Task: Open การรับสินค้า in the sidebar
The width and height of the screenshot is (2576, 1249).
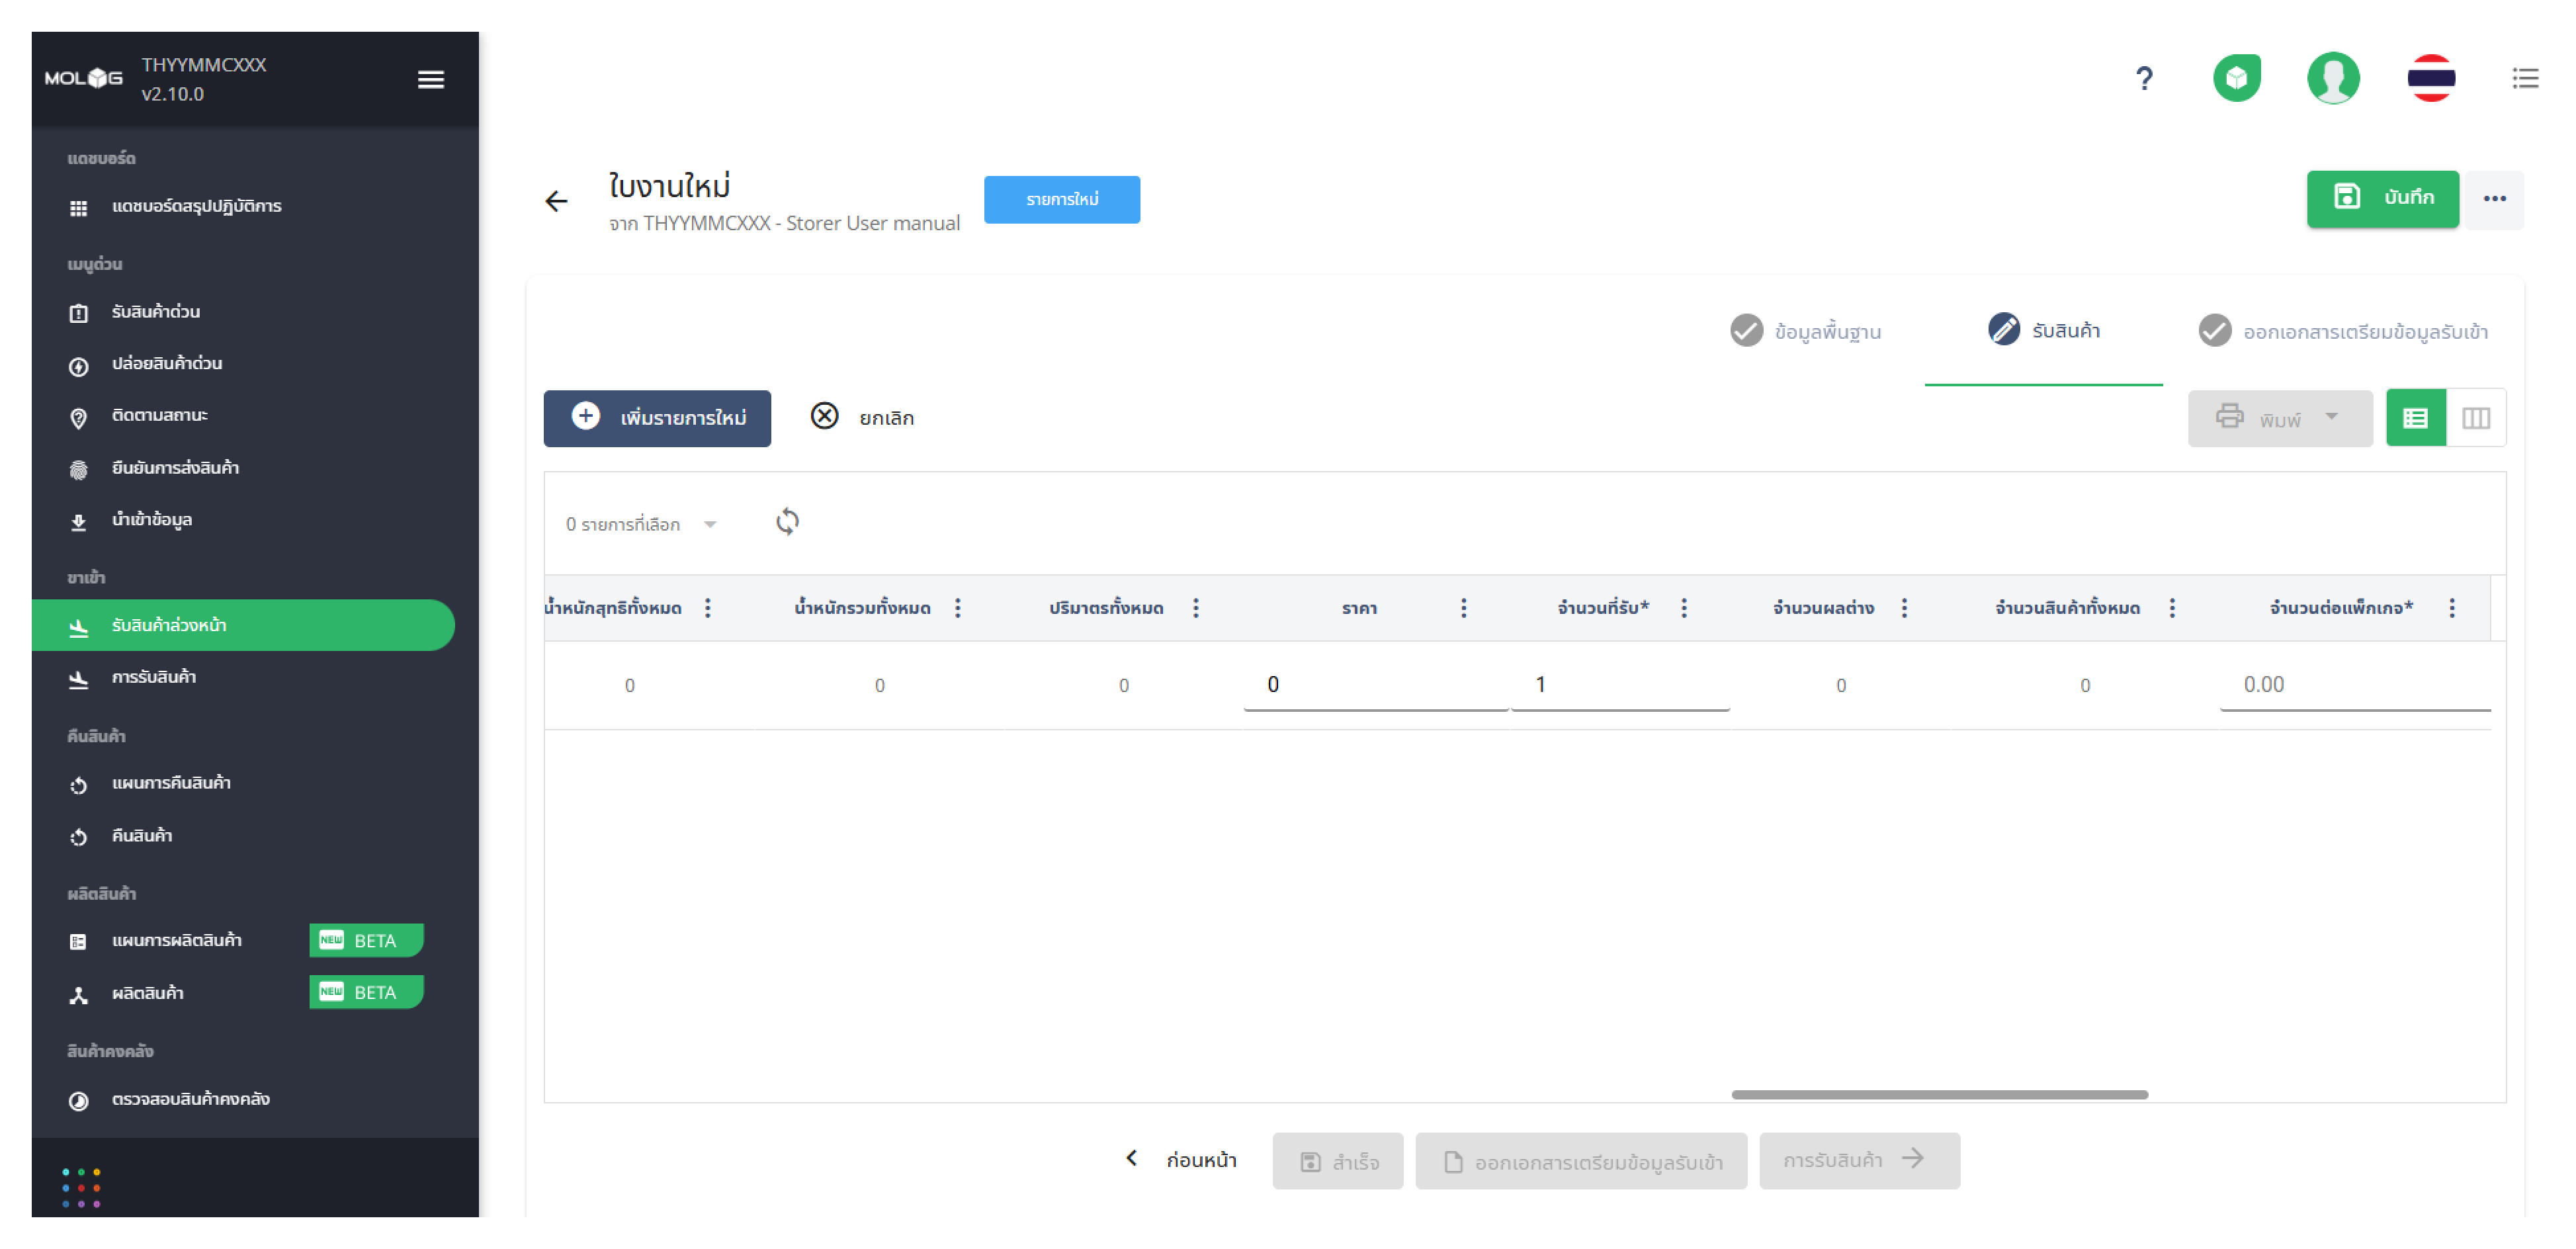Action: (x=154, y=677)
